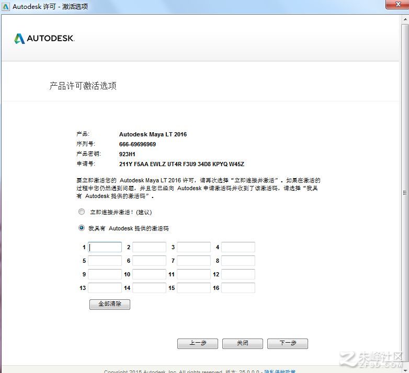Screen dimensions: 409x373
Task: Click activation code field 10
Action: pos(149,274)
